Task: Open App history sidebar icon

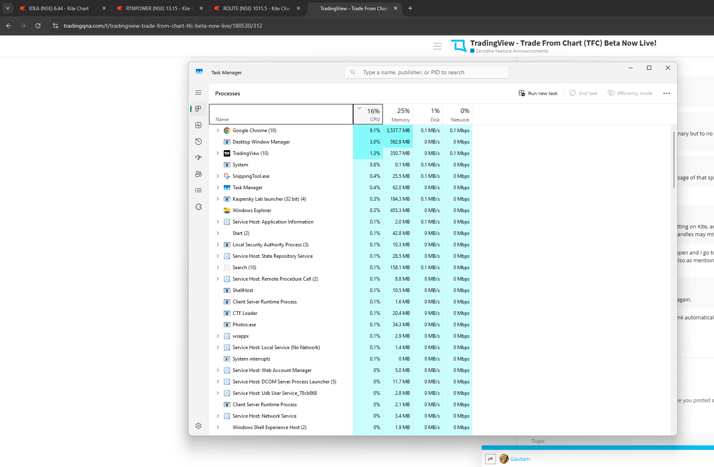Action: point(198,142)
